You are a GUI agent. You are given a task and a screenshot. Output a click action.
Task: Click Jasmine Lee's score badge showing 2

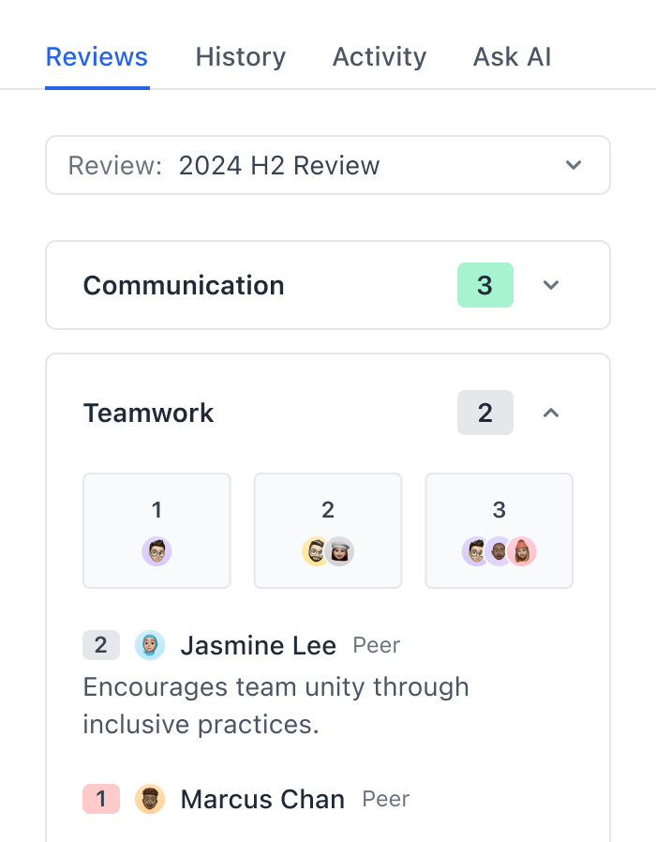101,645
